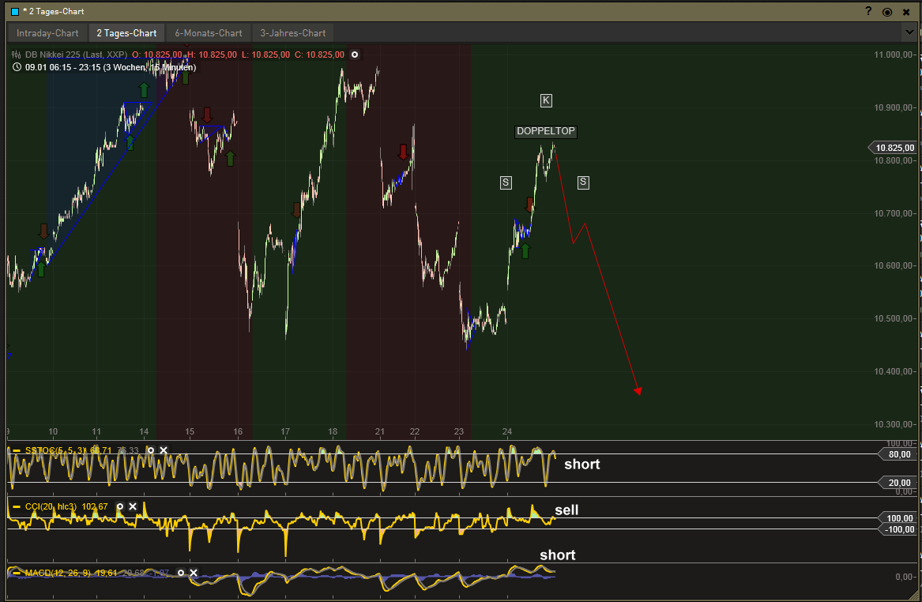Click the 'short' text beside the SSTOC panel

(x=582, y=464)
